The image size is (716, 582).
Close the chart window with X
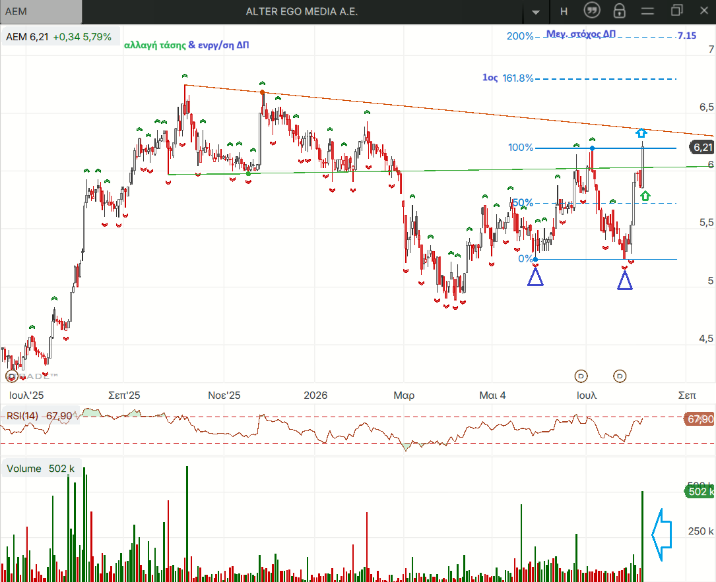pos(704,11)
